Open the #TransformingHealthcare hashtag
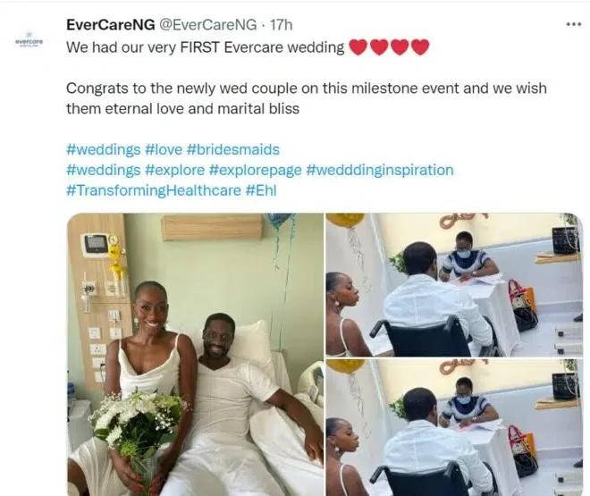 tap(154, 190)
